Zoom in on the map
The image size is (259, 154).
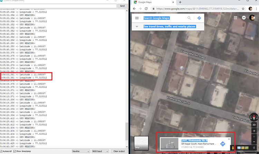coord(254,137)
